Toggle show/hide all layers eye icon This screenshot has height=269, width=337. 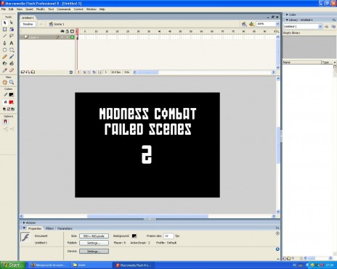[62, 31]
